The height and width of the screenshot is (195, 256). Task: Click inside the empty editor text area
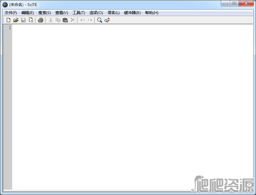pyautogui.click(x=128, y=107)
